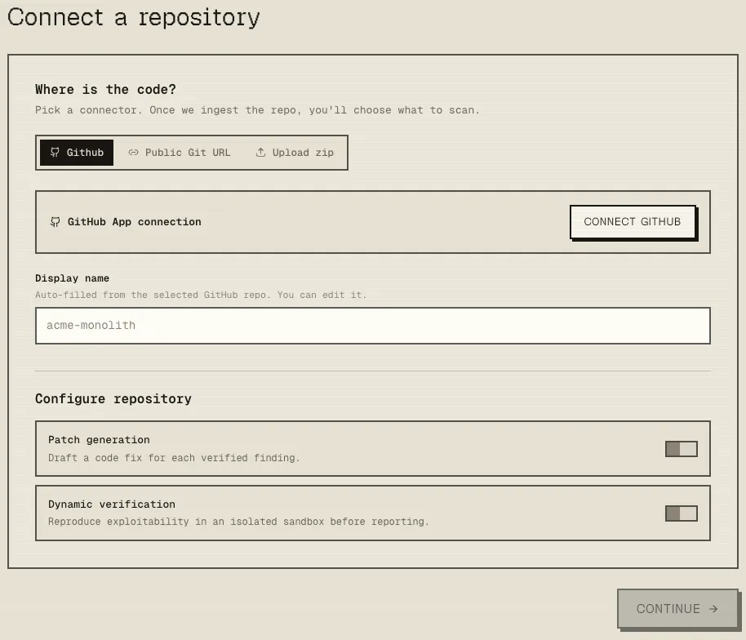The width and height of the screenshot is (746, 640).
Task: Click the 'Display name' label
Action: pyautogui.click(x=73, y=278)
